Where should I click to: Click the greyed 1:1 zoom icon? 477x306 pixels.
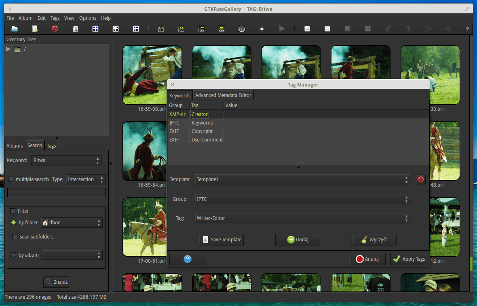coord(368,29)
